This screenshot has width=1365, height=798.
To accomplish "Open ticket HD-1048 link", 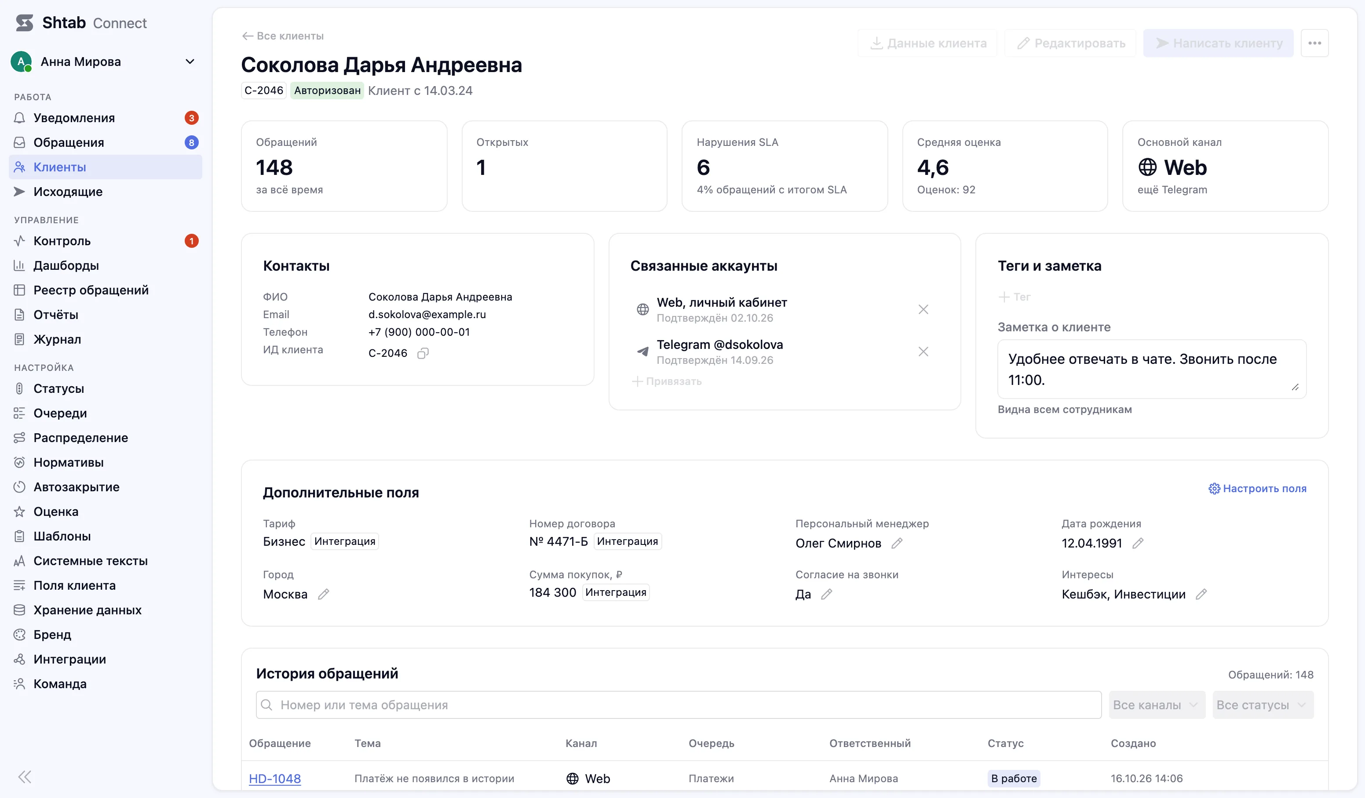I will pos(274,779).
